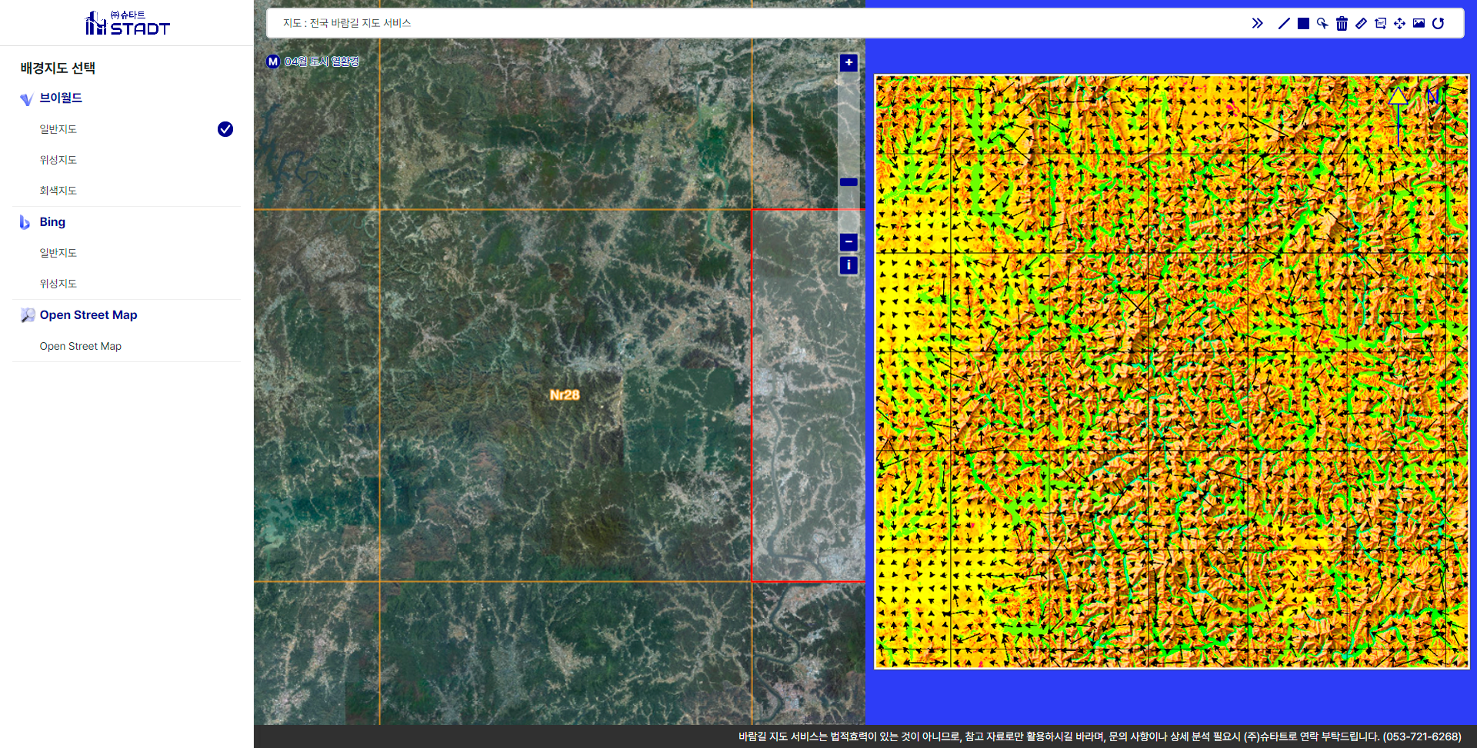Collapse toolbar with double chevron
The height and width of the screenshot is (748, 1477).
pos(1257,23)
